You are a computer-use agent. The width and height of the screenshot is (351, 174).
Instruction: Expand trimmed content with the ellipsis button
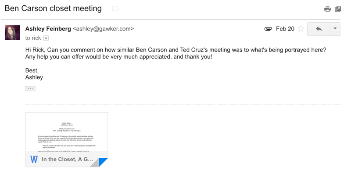(30, 89)
